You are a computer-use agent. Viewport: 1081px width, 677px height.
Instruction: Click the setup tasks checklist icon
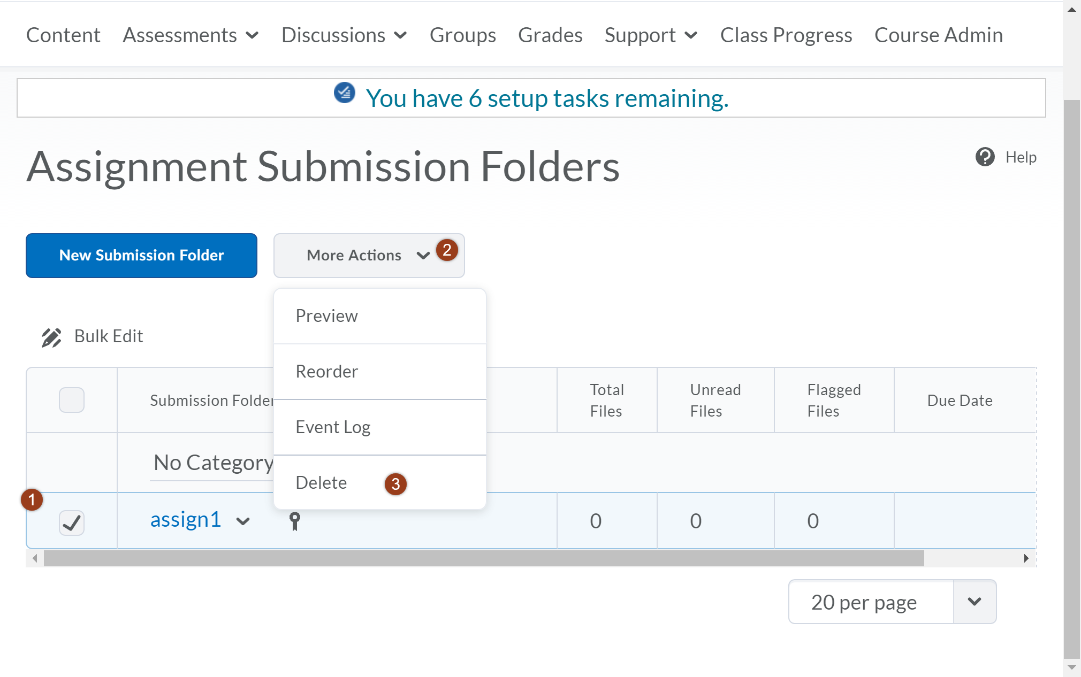click(345, 93)
